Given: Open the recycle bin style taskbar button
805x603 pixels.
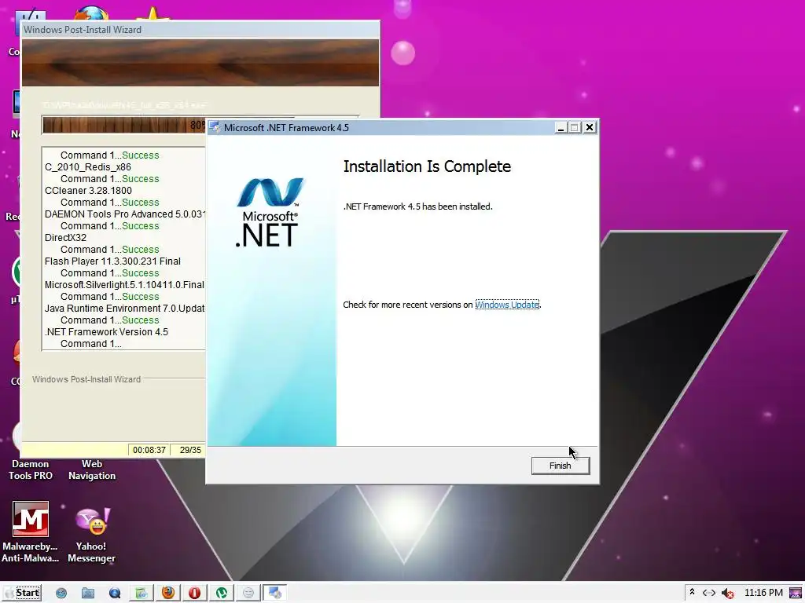Looking at the screenshot, I should point(142,593).
